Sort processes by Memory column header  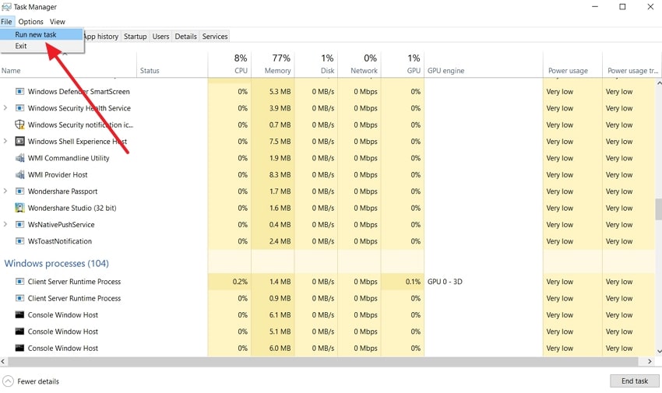[273, 64]
